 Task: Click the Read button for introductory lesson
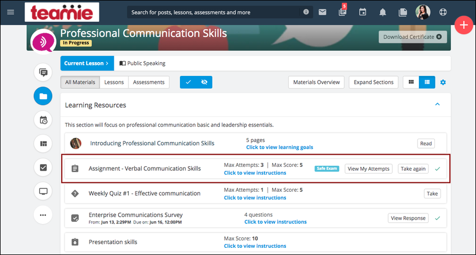pyautogui.click(x=425, y=144)
